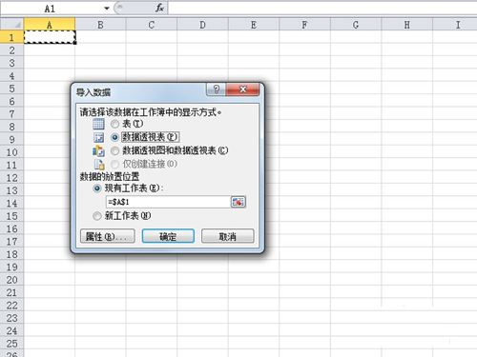This screenshot has height=357, width=477.
Task: Click the fx insert function icon
Action: point(159,8)
